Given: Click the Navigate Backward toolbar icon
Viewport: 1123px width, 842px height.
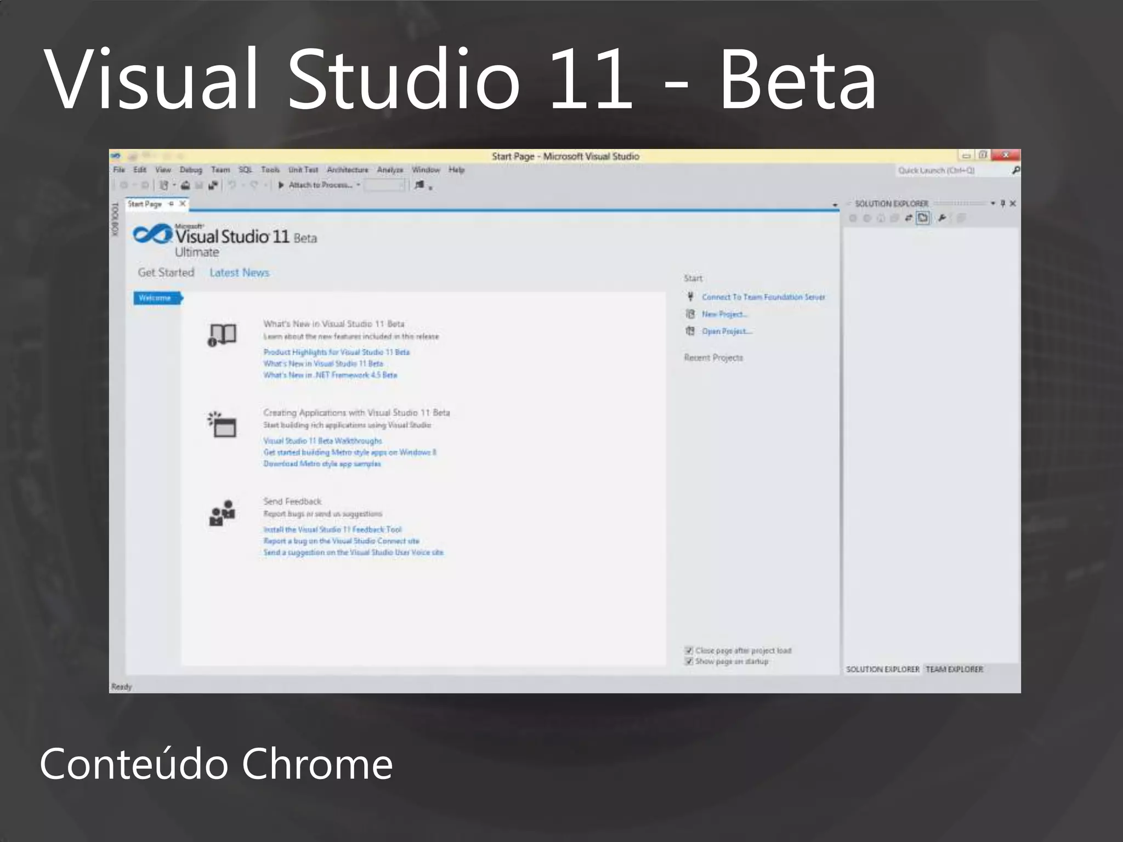Looking at the screenshot, I should [124, 185].
